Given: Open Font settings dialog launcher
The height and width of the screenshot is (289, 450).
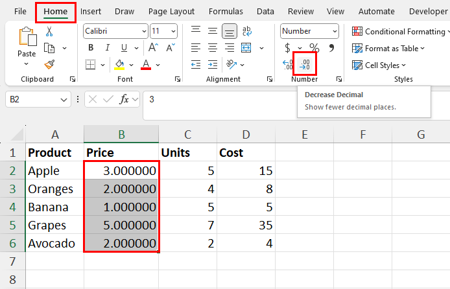Looking at the screenshot, I should click(178, 79).
